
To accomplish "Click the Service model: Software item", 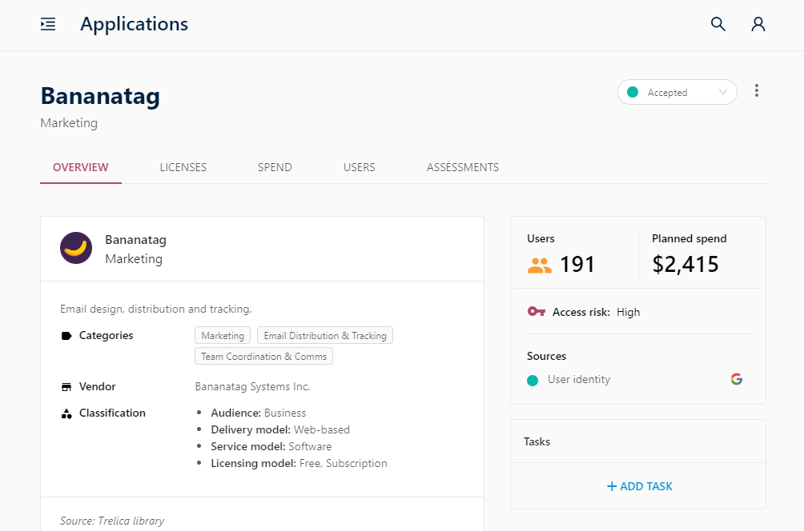I will [271, 446].
